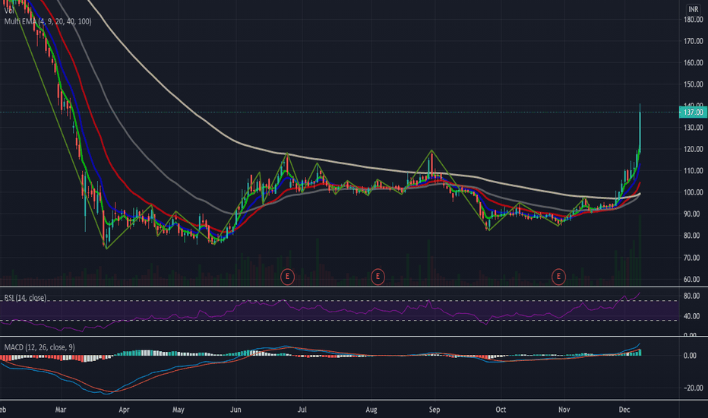Screen dimensions: 708x418
Task: Click the INR currency label
Action: (x=693, y=9)
